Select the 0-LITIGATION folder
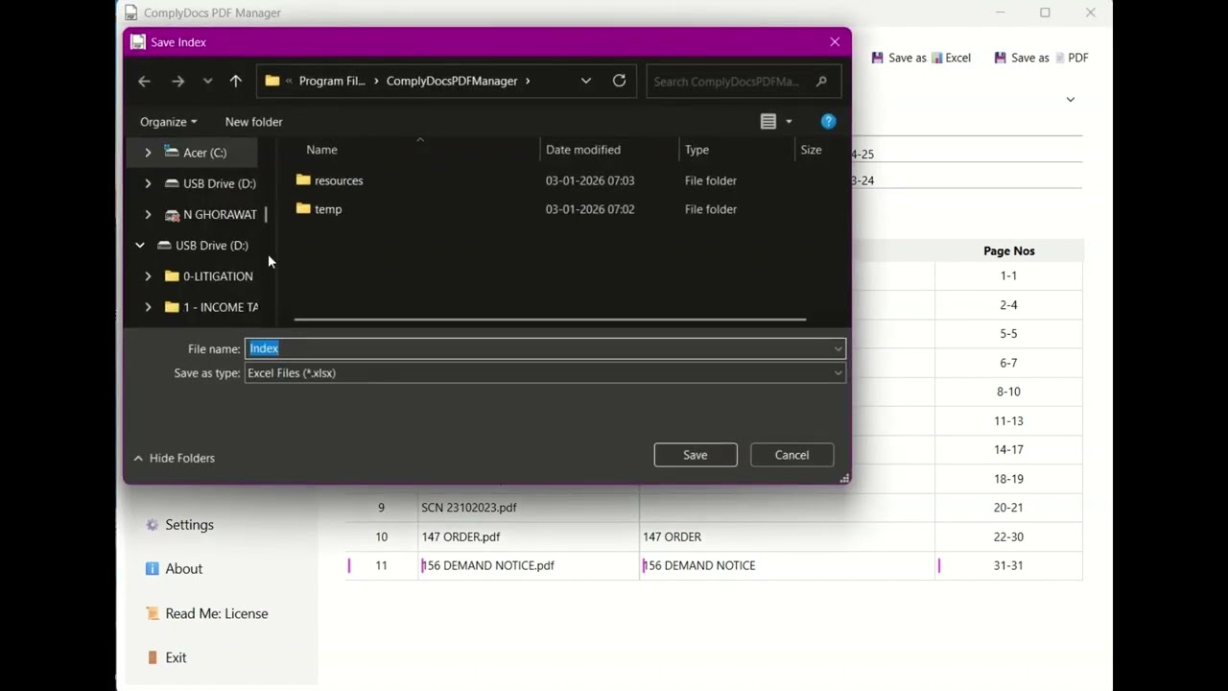 218,276
